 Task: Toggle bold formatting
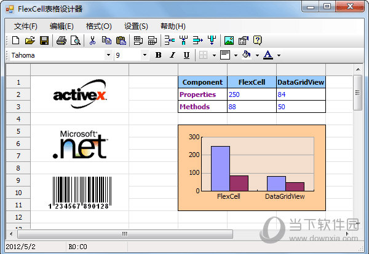point(159,55)
